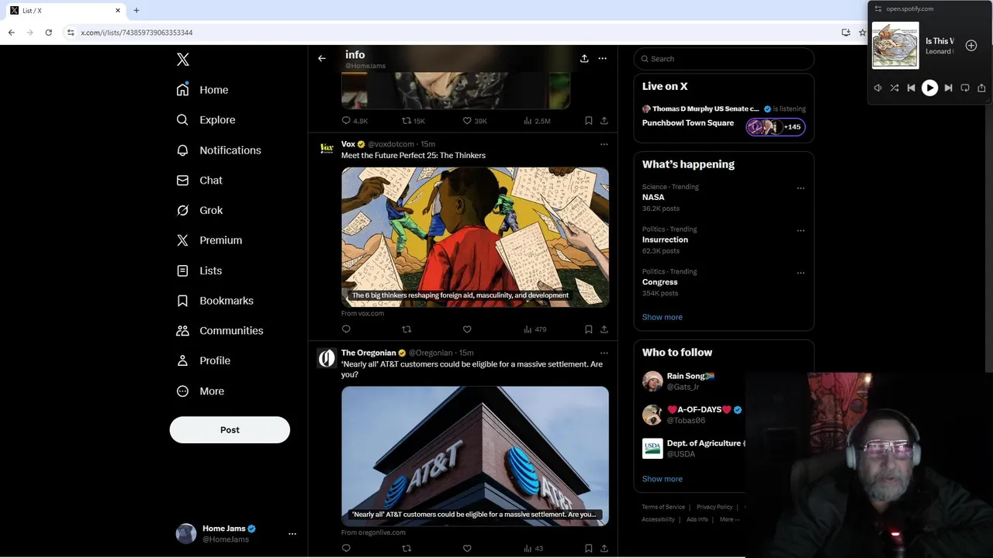This screenshot has height=558, width=993.
Task: Click the Post button
Action: coord(230,430)
